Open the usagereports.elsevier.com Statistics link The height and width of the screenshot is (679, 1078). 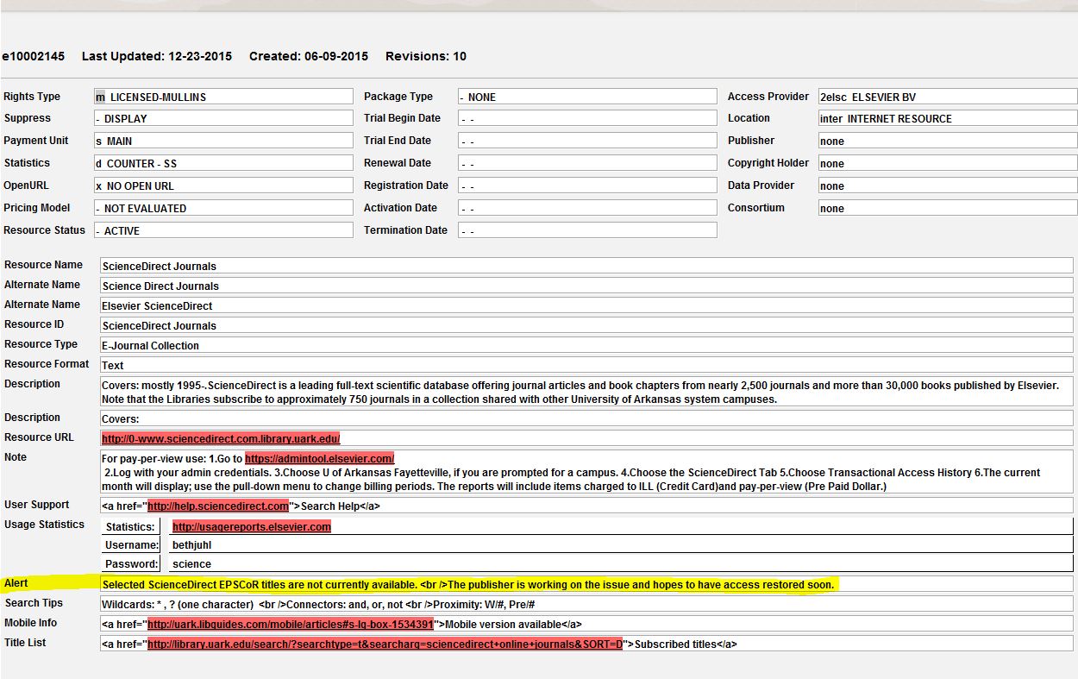tap(251, 525)
